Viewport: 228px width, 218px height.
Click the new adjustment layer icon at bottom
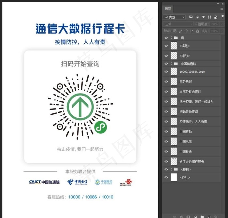click(x=195, y=217)
